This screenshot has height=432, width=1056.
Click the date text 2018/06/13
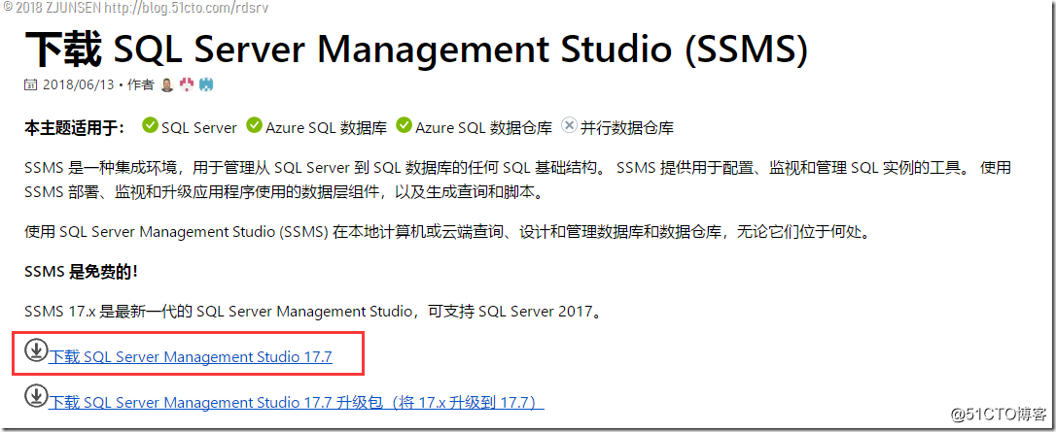78,85
